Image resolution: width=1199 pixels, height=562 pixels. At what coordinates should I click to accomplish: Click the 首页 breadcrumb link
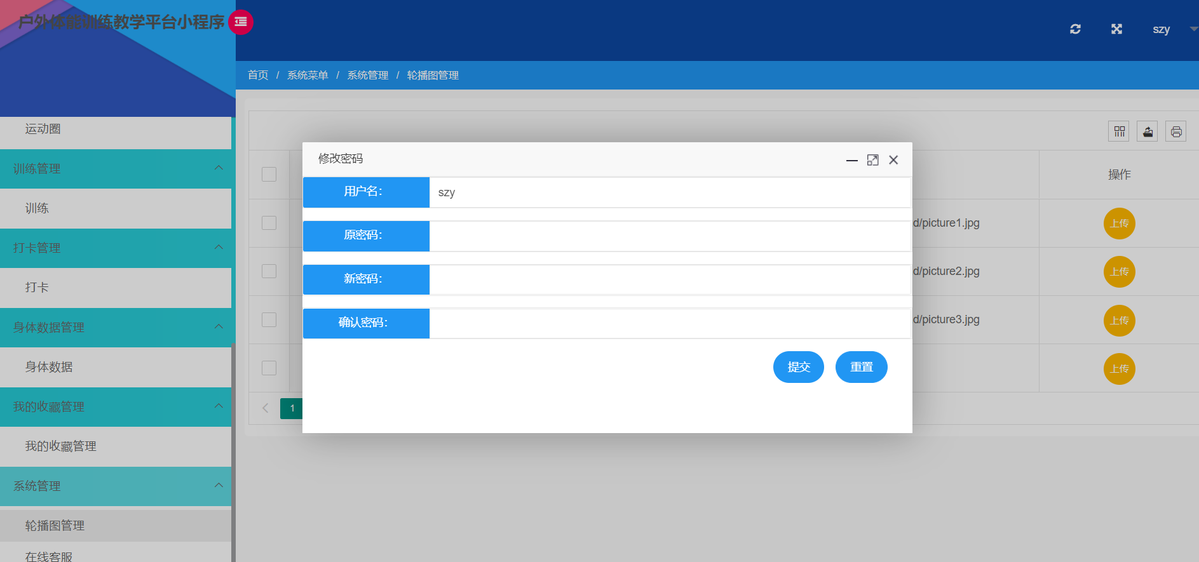coord(258,75)
